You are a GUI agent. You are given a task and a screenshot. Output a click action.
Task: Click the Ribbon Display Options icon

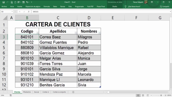coord(152,2)
